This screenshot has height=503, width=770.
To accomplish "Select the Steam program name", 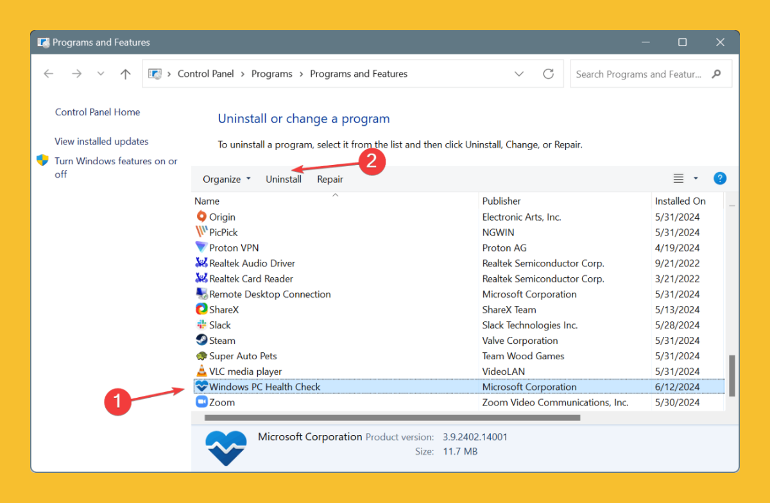I will click(222, 340).
